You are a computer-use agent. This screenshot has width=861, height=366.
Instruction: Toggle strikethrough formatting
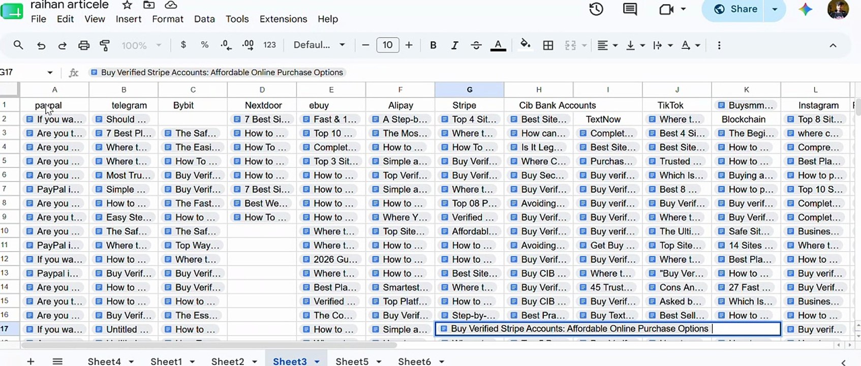476,45
